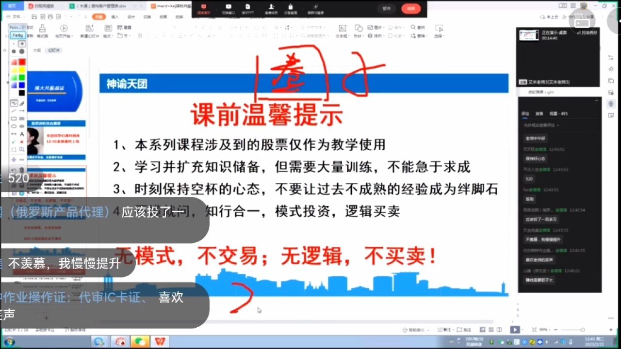Switch to the 插入 ribbon tab
The image size is (621, 349).
[114, 17]
